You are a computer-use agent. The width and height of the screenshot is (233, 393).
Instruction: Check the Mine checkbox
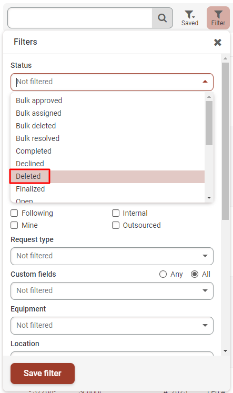14,225
